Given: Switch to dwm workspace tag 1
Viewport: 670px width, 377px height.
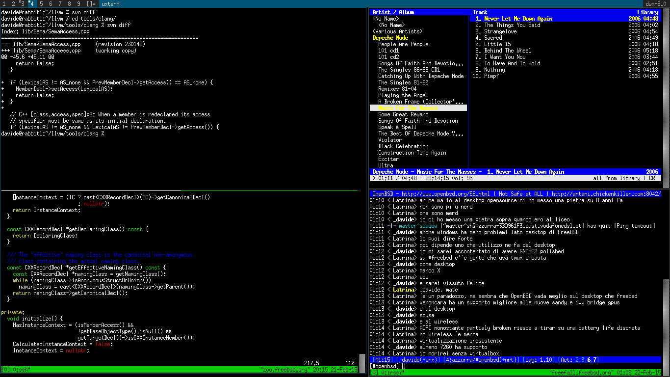Looking at the screenshot, I should [4, 4].
